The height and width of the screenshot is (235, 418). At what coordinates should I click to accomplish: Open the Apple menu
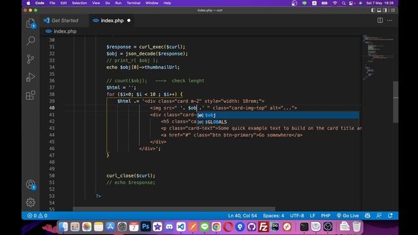[x=28, y=3]
